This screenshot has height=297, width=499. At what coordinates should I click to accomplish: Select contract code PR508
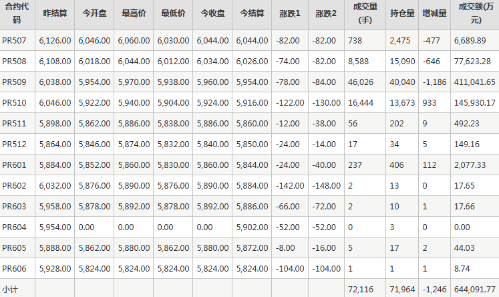click(x=14, y=62)
